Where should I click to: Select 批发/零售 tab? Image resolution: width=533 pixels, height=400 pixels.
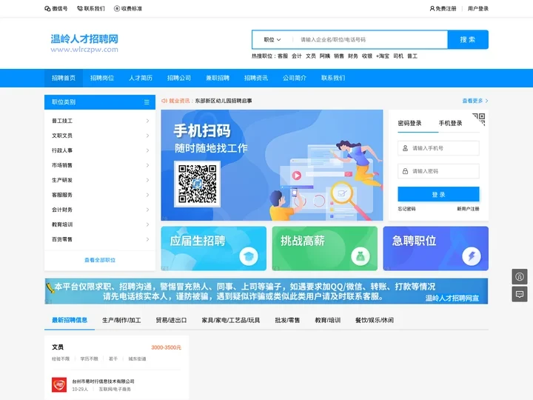tap(287, 320)
